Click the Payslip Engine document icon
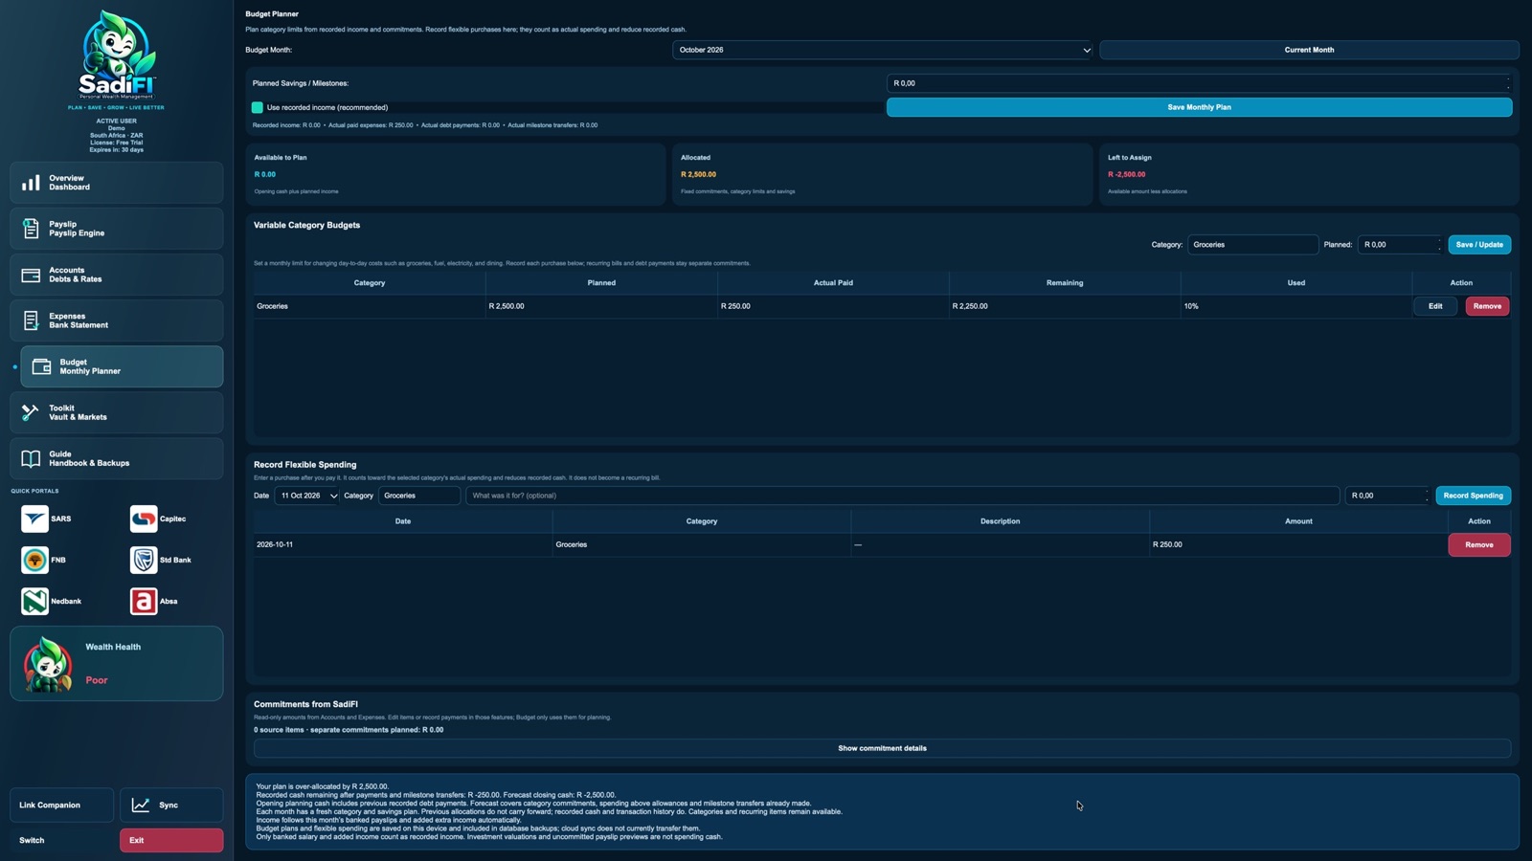The height and width of the screenshot is (861, 1532). click(31, 229)
